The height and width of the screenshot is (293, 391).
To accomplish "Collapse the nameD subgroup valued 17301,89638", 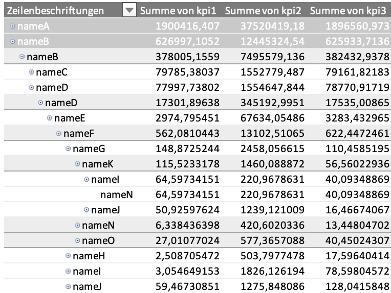I will tap(40, 103).
